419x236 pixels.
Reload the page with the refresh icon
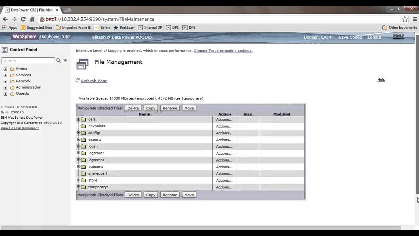[x=23, y=19]
